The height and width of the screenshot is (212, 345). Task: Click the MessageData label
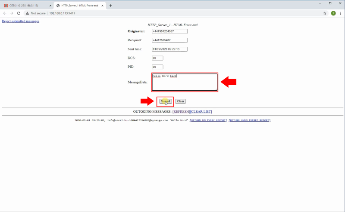pyautogui.click(x=138, y=82)
